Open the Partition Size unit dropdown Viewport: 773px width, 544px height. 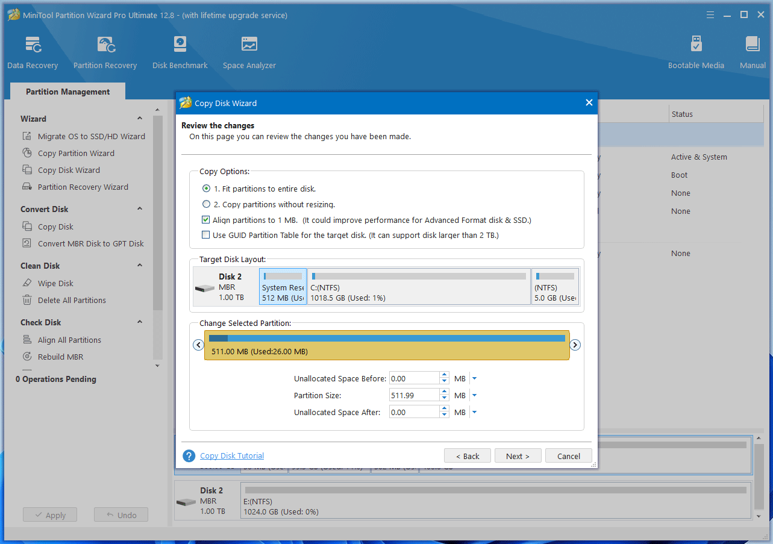click(474, 396)
